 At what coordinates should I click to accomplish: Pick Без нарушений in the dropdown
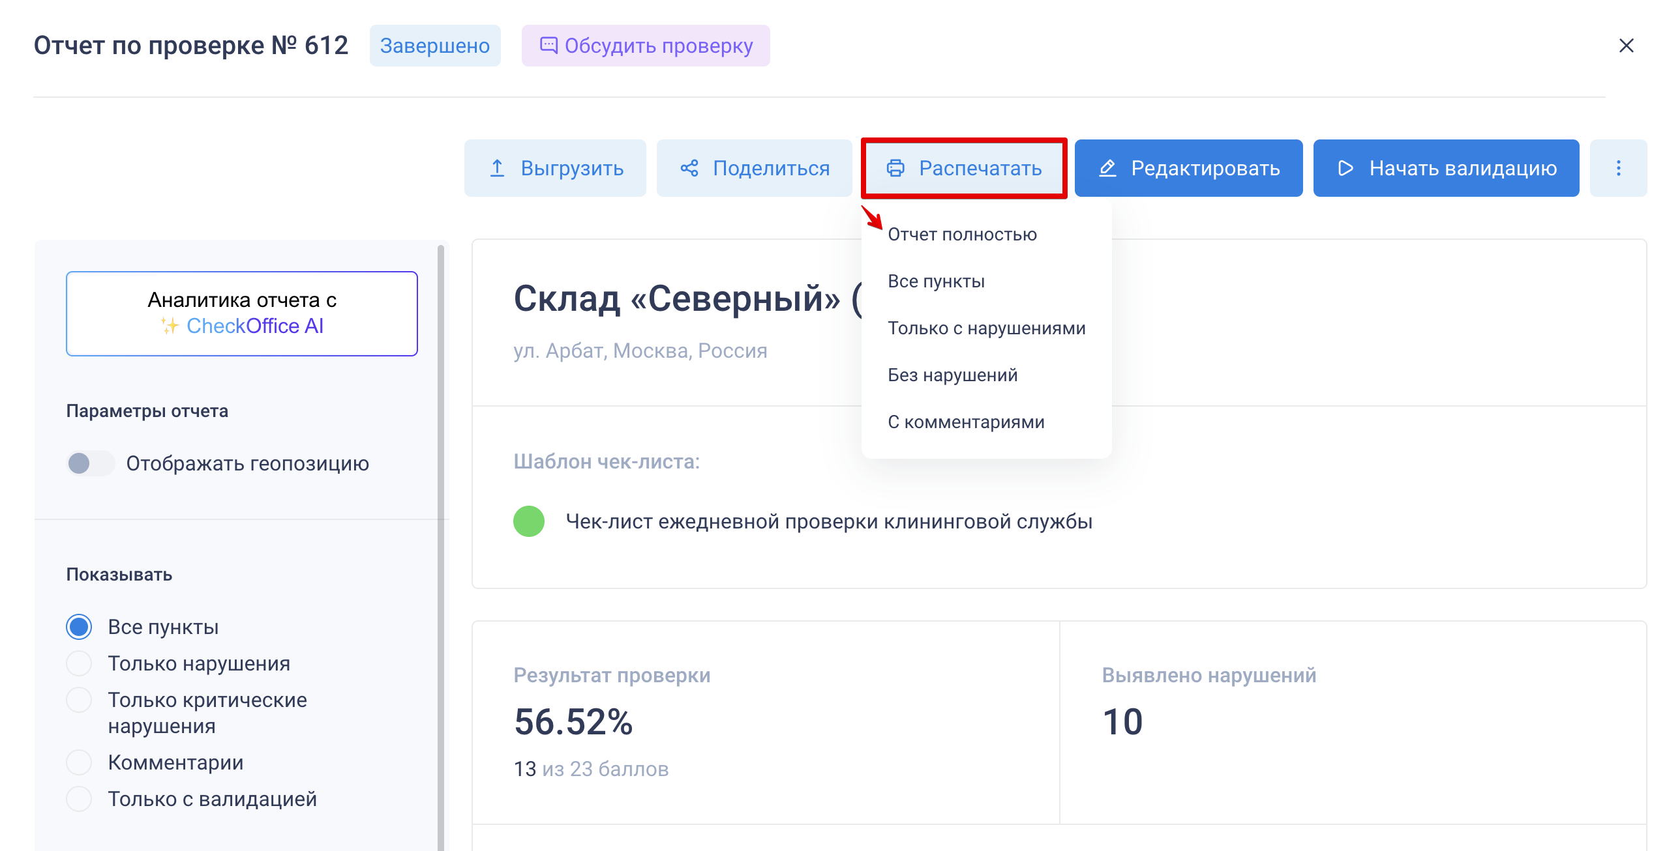pos(952,375)
